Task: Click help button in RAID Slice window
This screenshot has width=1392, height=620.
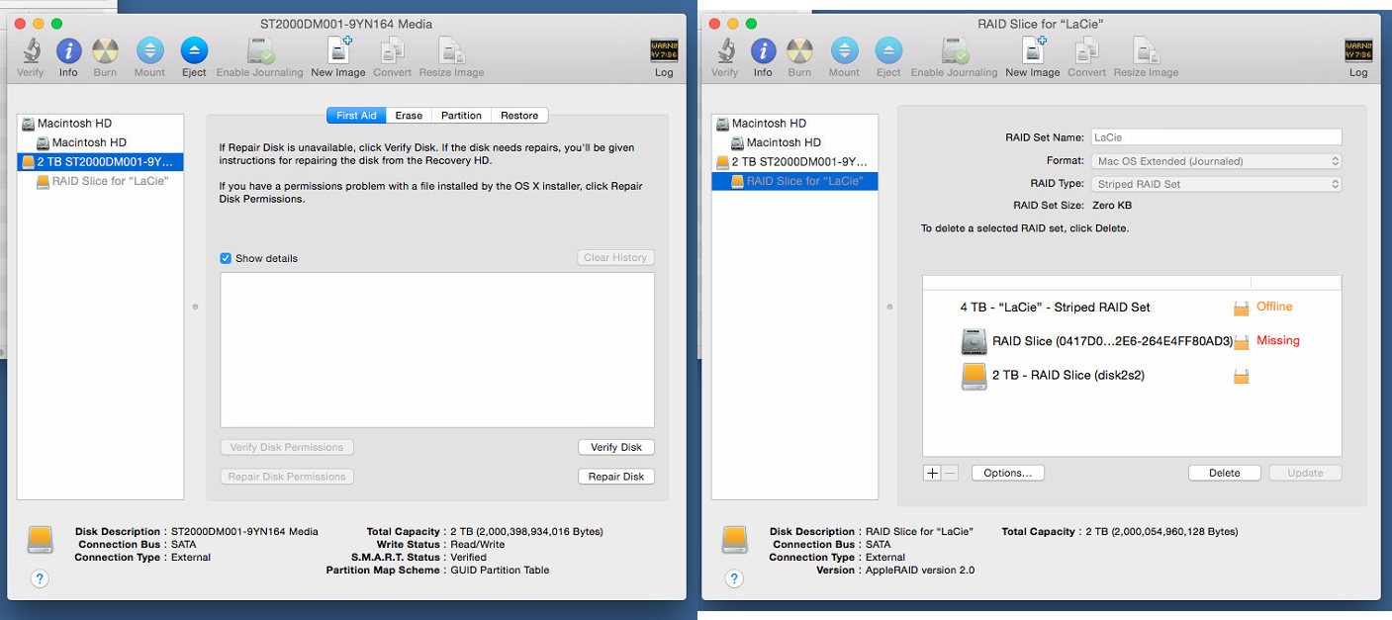Action: 734,579
